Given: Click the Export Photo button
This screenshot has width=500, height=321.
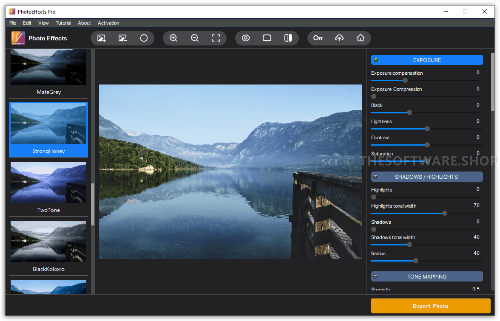Looking at the screenshot, I should (x=430, y=306).
